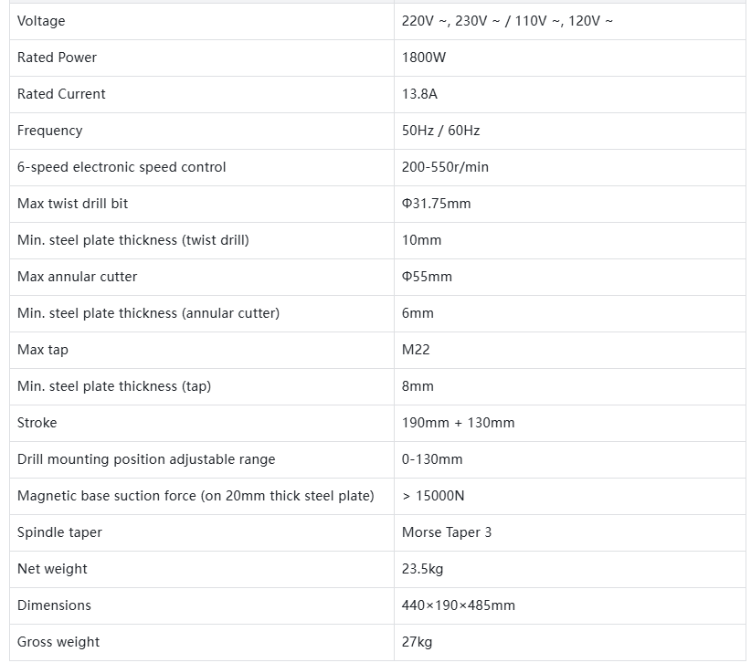This screenshot has height=663, width=751.
Task: Click the Φ55mm value cell
Action: [x=427, y=277]
